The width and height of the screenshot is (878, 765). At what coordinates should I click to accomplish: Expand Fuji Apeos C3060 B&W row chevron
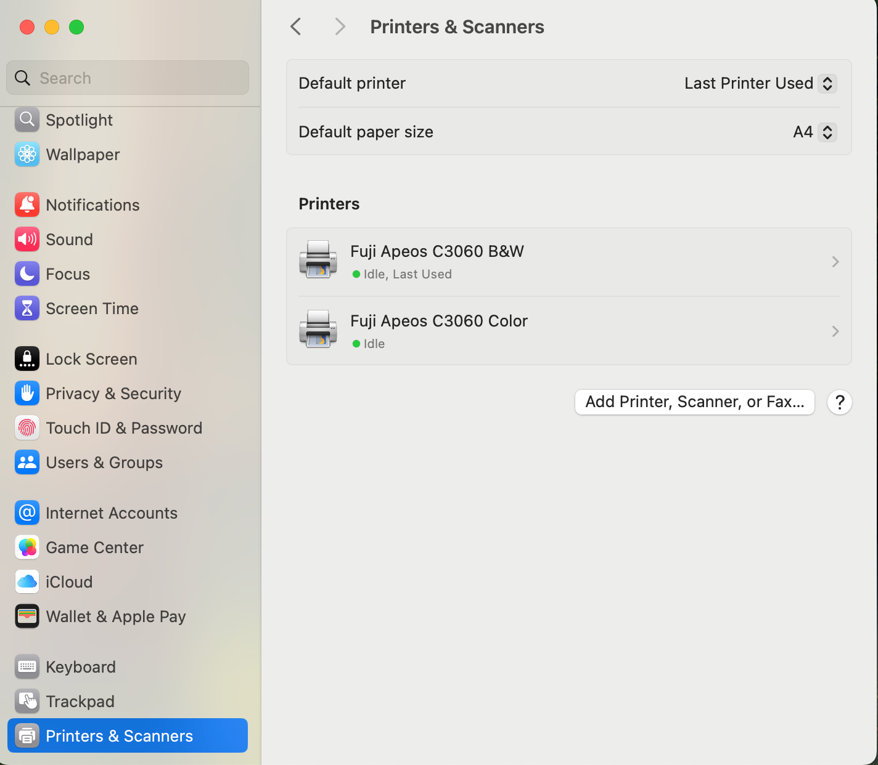click(835, 262)
